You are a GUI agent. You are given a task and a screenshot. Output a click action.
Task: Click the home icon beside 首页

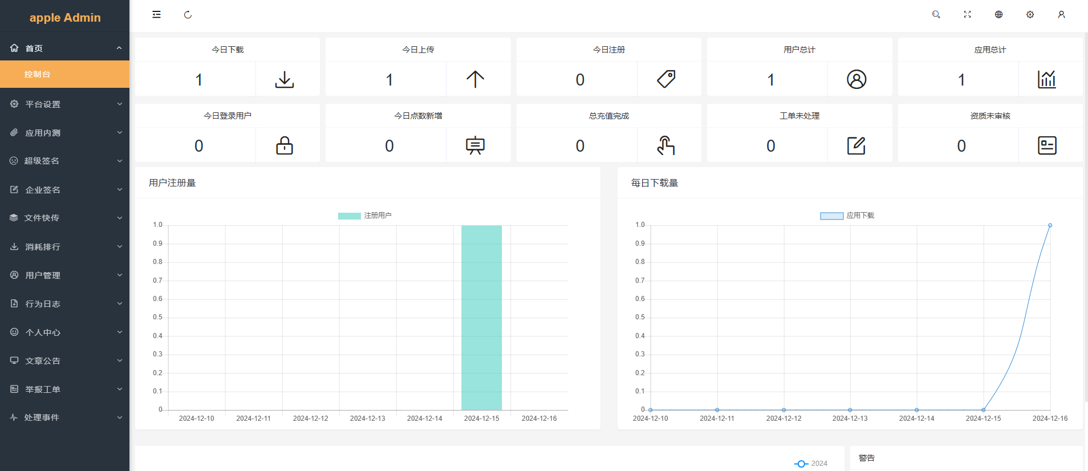tap(14, 48)
